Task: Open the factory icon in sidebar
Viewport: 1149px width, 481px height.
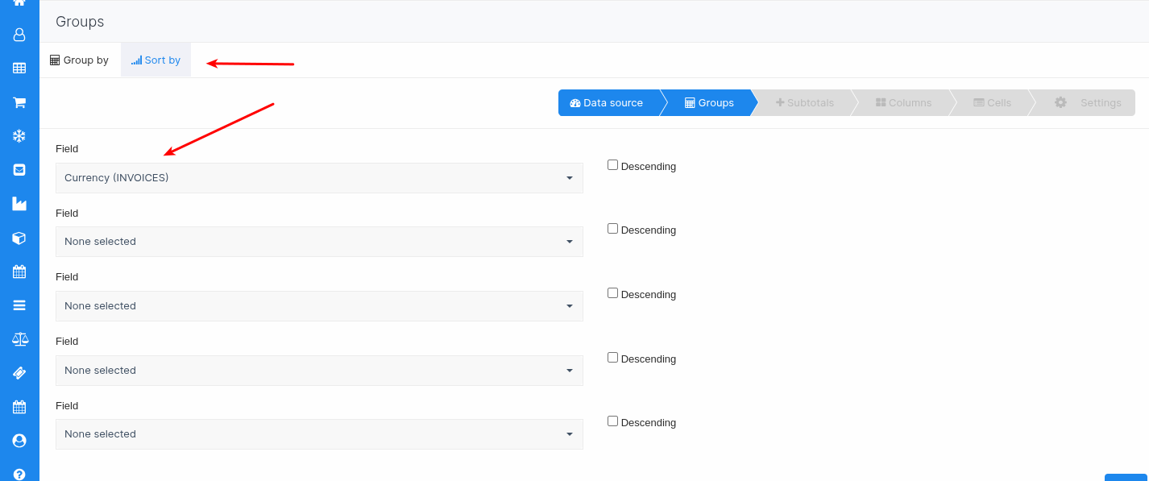Action: [x=19, y=204]
